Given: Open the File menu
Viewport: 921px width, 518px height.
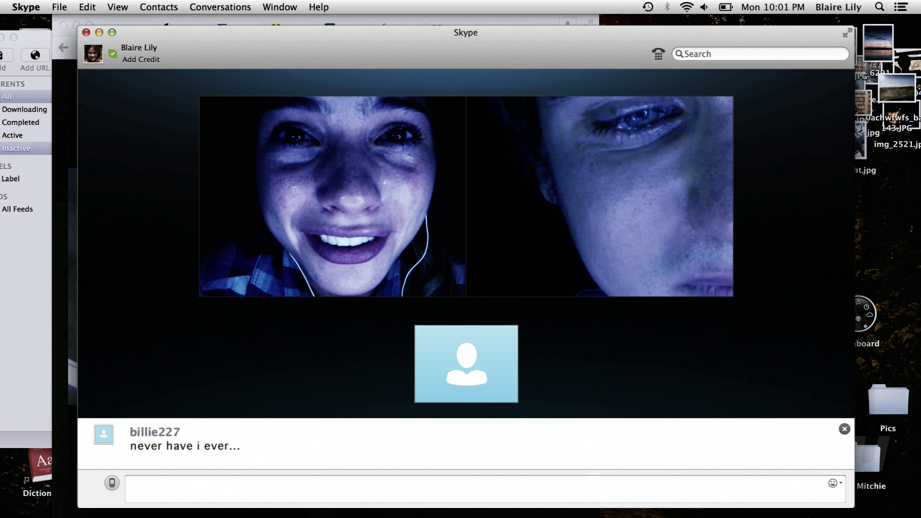Looking at the screenshot, I should click(x=59, y=7).
